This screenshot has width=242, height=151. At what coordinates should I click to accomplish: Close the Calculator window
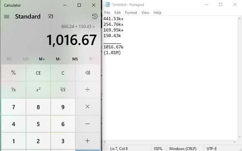pyautogui.click(x=94, y=5)
